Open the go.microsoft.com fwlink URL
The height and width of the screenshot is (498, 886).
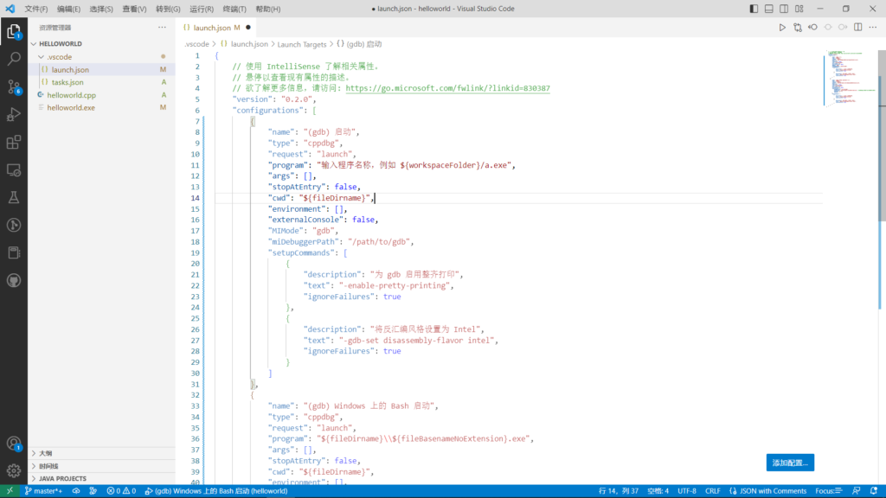tap(447, 88)
